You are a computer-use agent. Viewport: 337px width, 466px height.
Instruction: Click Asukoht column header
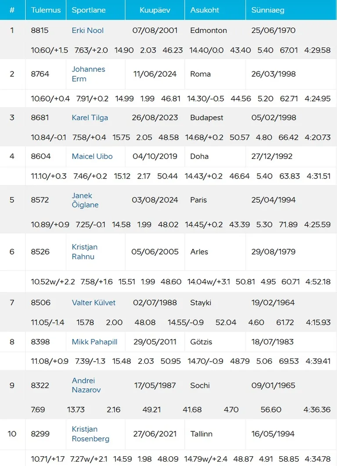click(x=205, y=10)
